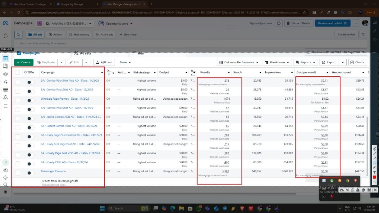Enable the Wholsale Page Promot campaign toggle
This screenshot has width=379, height=213.
click(x=31, y=100)
